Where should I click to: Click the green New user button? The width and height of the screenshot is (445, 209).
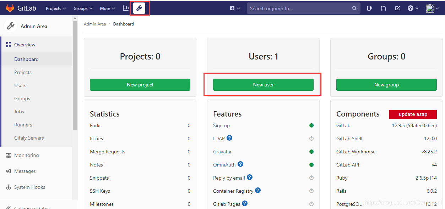tap(263, 85)
